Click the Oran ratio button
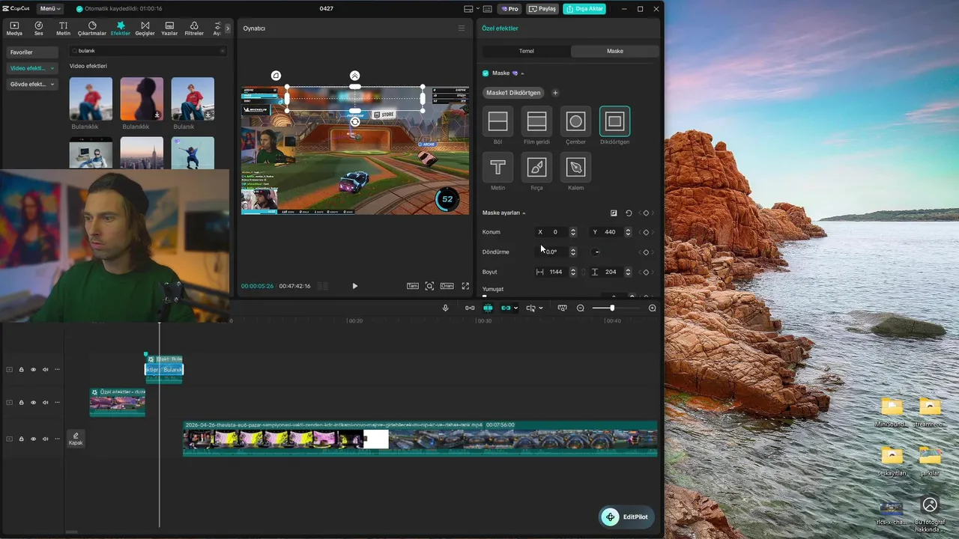The width and height of the screenshot is (959, 539). pyautogui.click(x=447, y=286)
